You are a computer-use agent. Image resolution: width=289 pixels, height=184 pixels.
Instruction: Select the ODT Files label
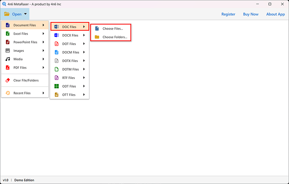pyautogui.click(x=69, y=86)
